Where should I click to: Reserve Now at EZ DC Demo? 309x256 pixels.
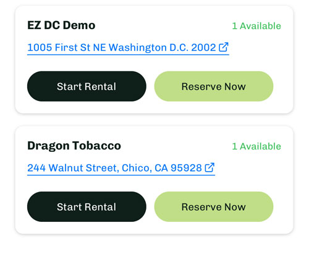(214, 86)
